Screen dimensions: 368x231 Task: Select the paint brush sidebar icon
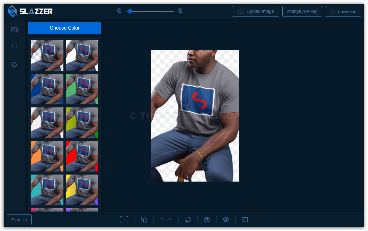coord(14,47)
